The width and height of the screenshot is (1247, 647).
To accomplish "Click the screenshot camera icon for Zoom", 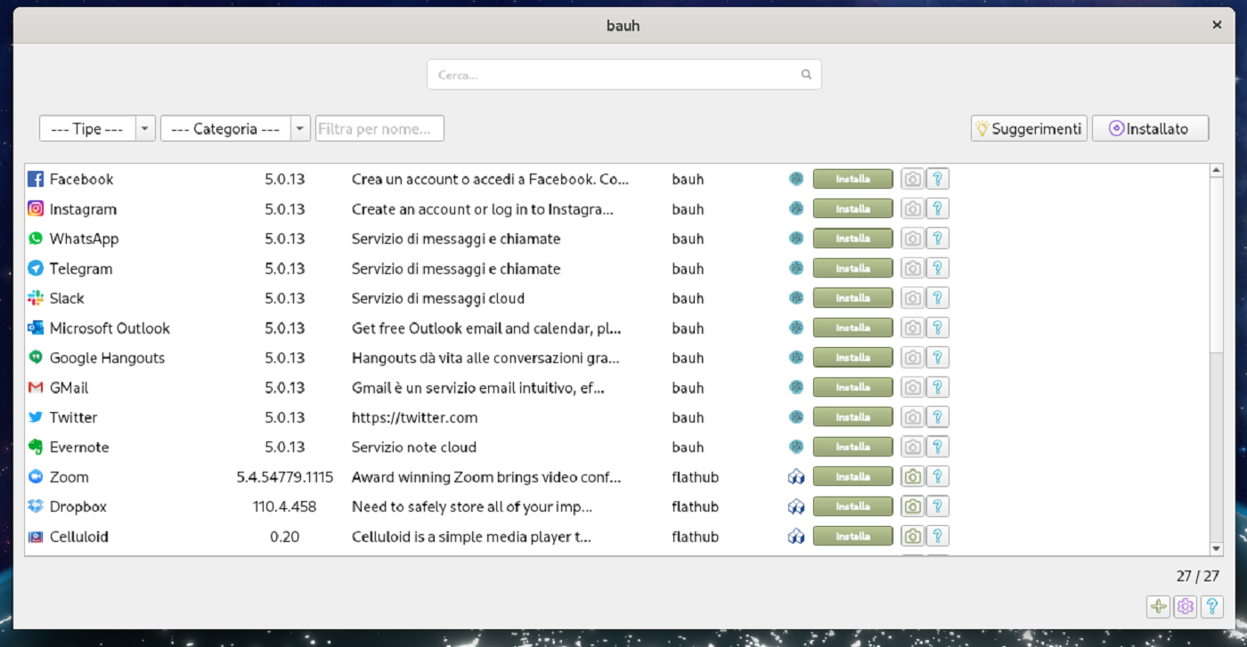I will 912,477.
